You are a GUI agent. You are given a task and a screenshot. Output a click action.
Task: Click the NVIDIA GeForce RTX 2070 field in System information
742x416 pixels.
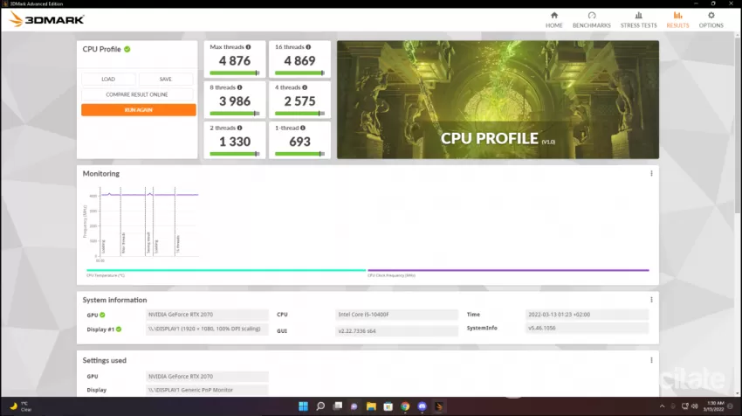coord(207,315)
